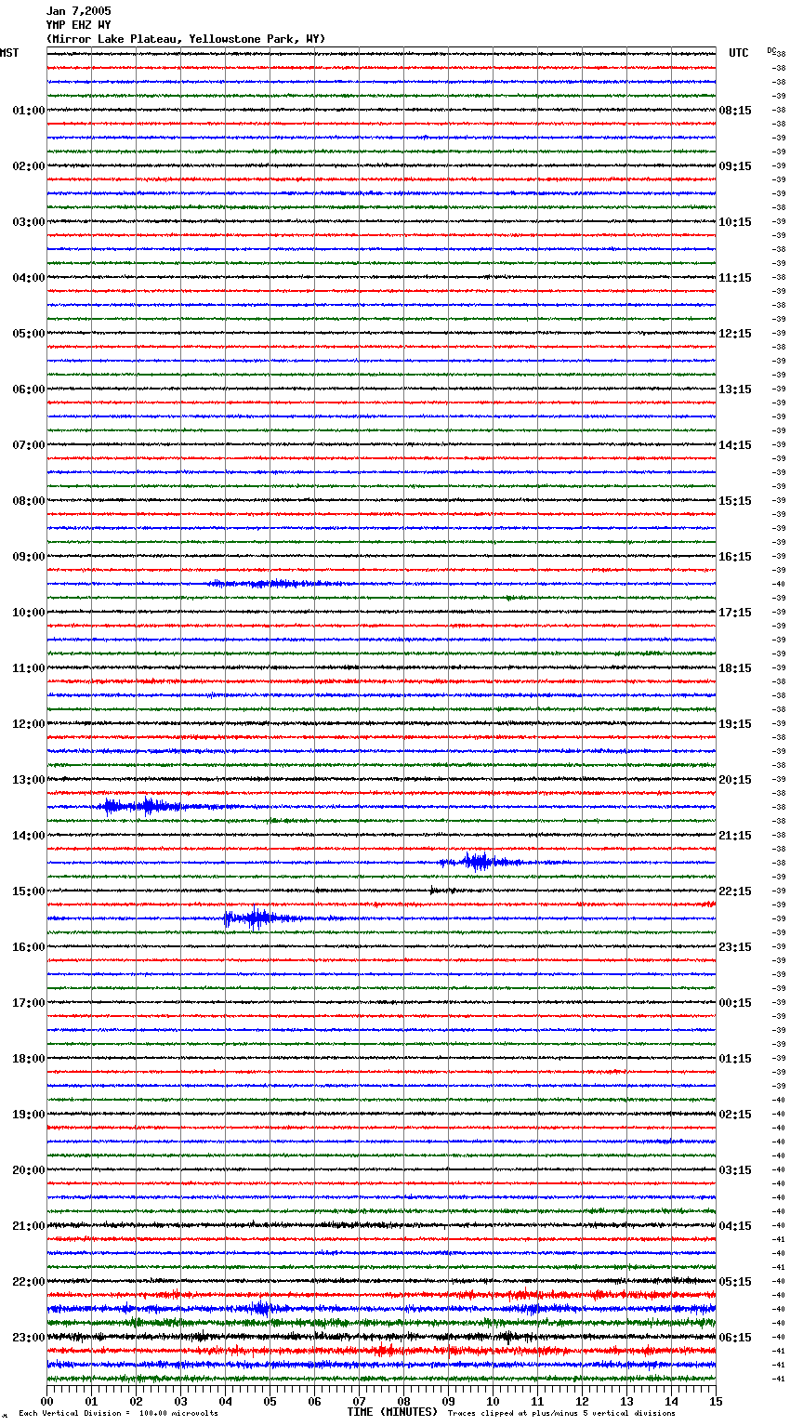Click the '08:00' MST time label
This screenshot has height=1426, width=790.
[29, 501]
